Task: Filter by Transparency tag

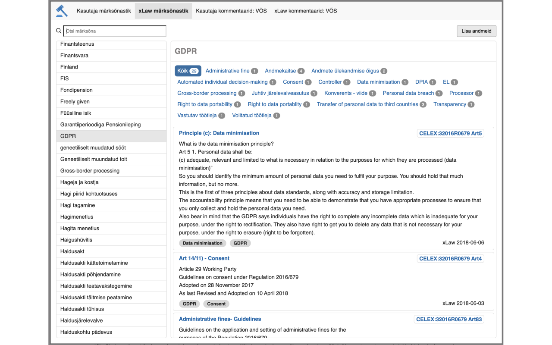Action: (x=454, y=104)
